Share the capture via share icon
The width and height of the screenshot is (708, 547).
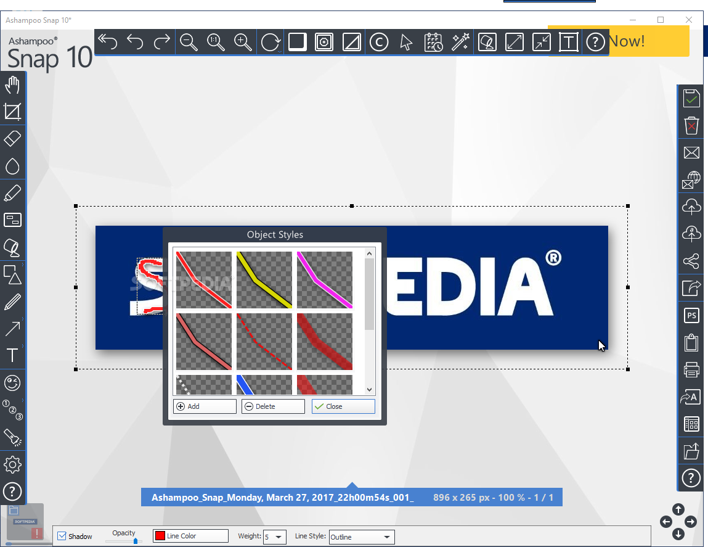click(691, 261)
